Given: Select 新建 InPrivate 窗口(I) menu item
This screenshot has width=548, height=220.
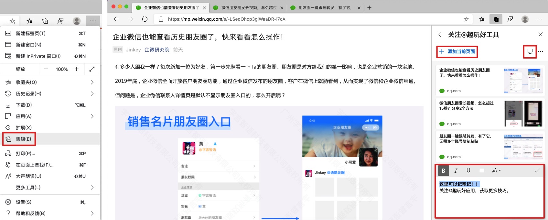Looking at the screenshot, I should point(50,56).
